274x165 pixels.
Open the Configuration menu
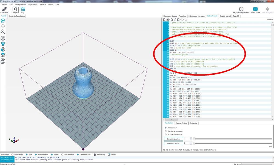(x=21, y=5)
